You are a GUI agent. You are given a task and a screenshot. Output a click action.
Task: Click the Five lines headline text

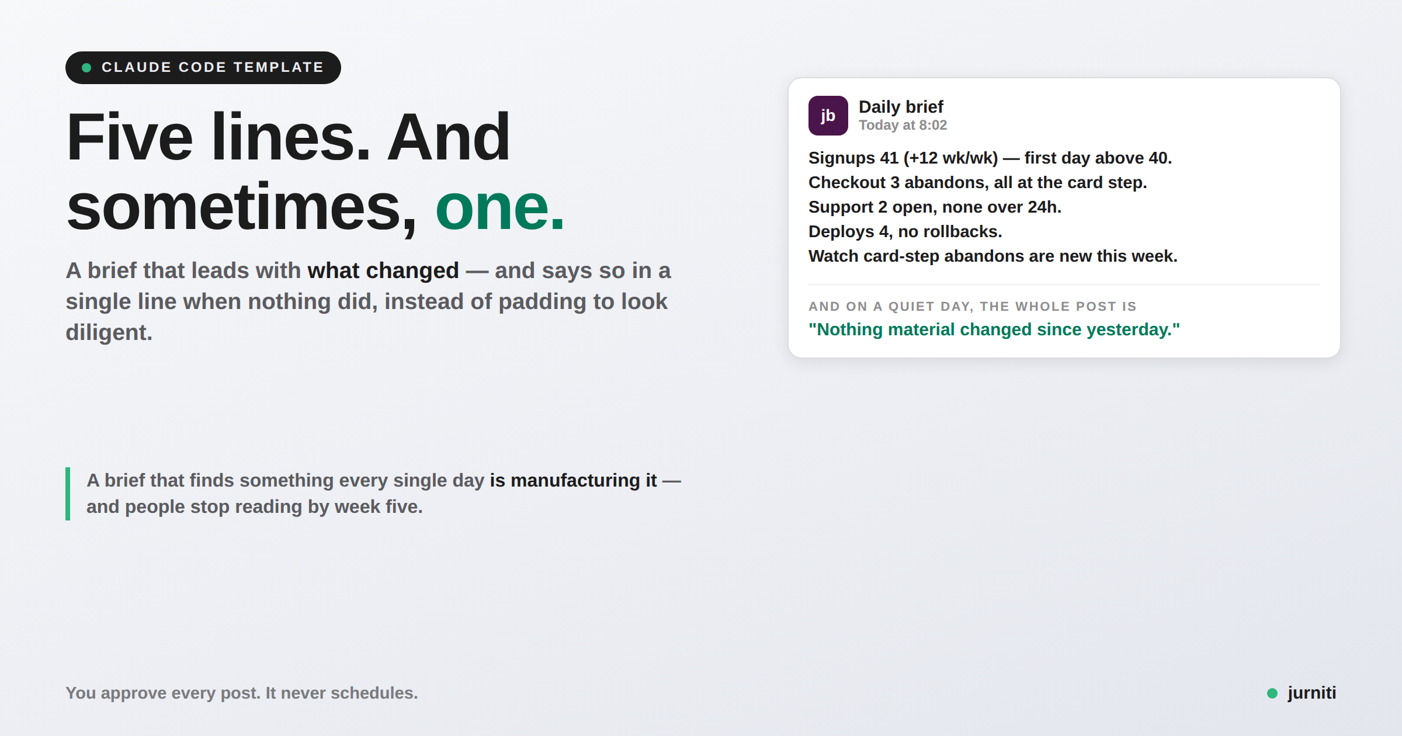coord(315,172)
